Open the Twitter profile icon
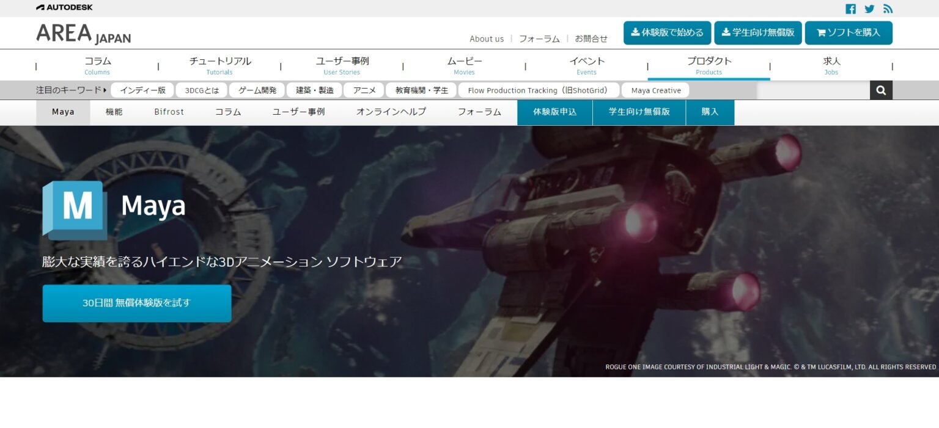939x428 pixels. pyautogui.click(x=869, y=9)
